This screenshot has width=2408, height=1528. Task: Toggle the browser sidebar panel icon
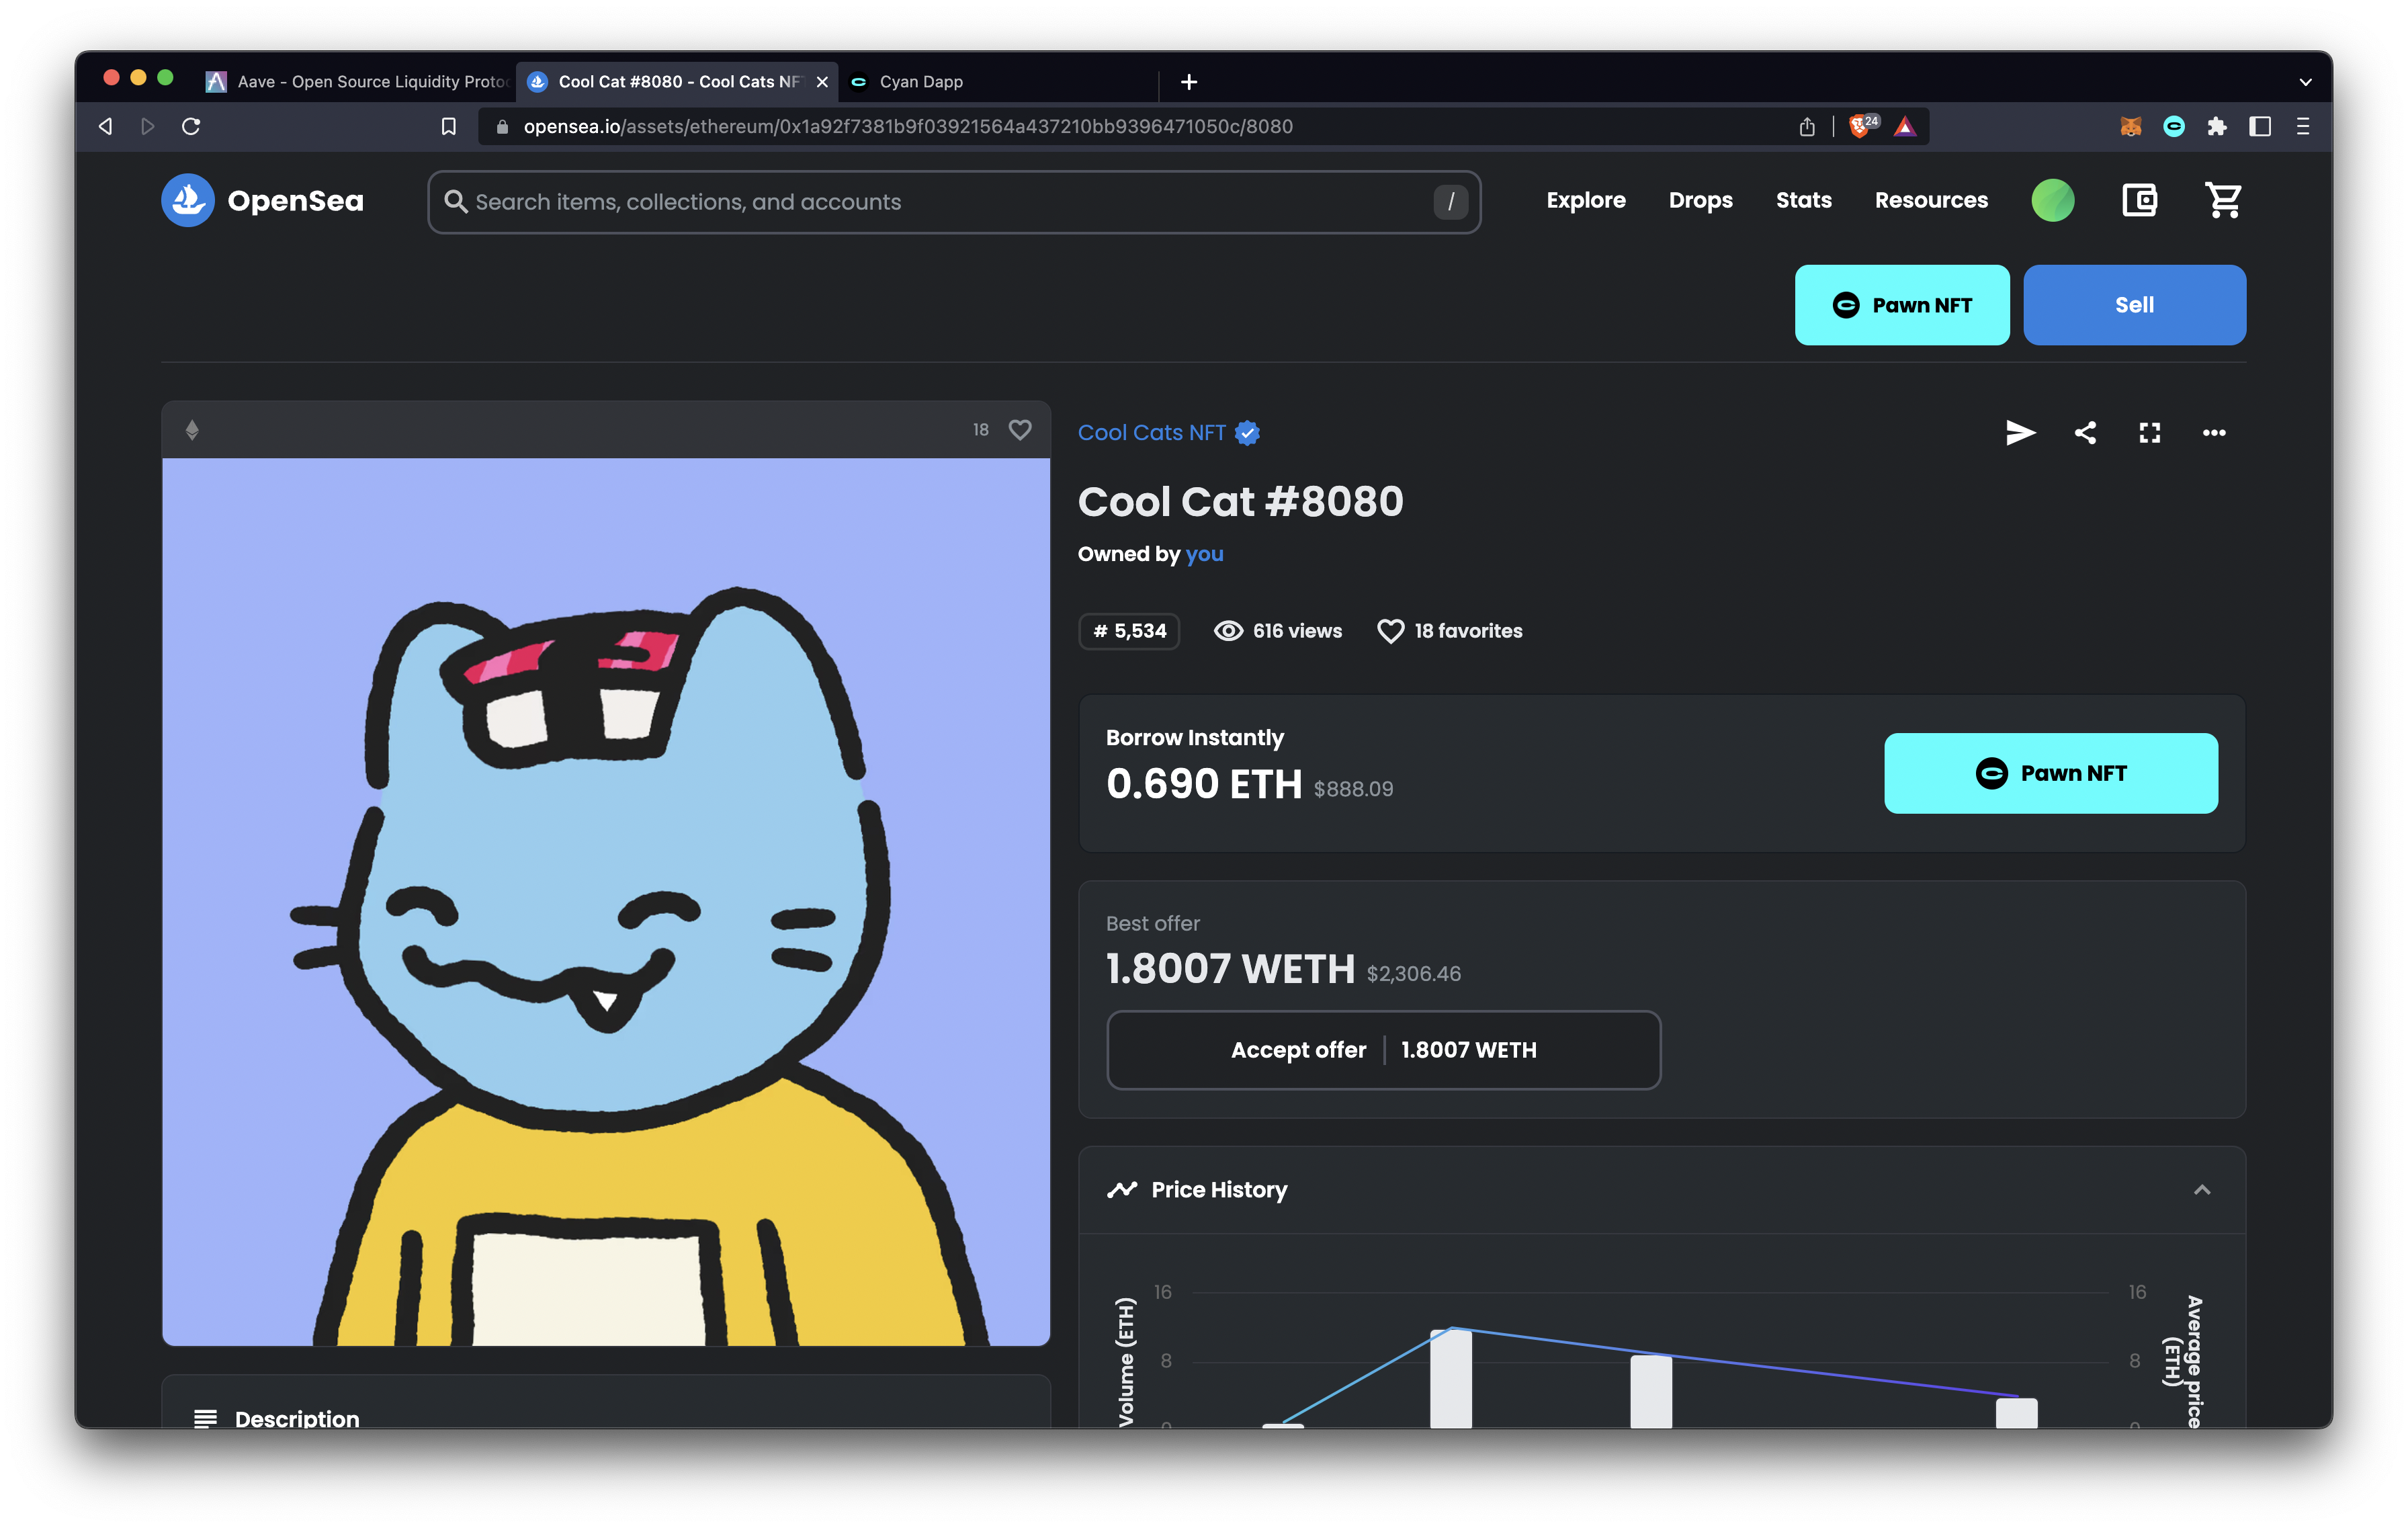[2259, 127]
